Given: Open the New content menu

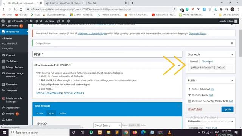Looking at the screenshot, I should (50, 21).
